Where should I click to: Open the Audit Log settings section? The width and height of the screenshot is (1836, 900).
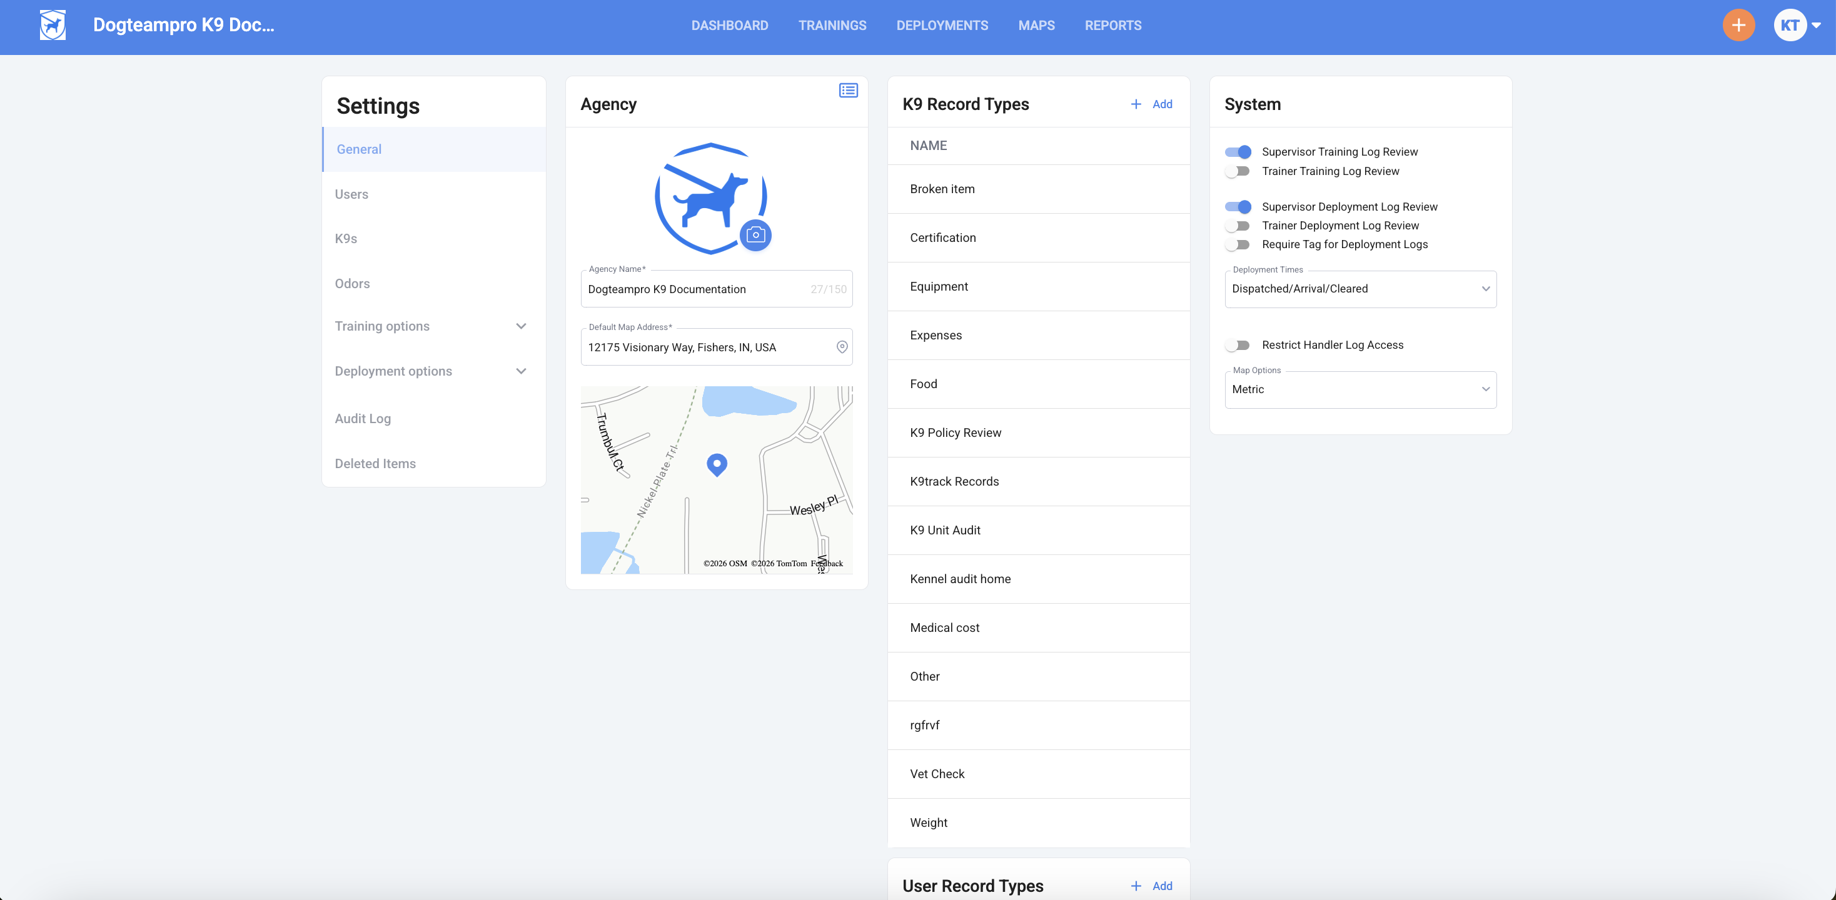click(x=363, y=418)
